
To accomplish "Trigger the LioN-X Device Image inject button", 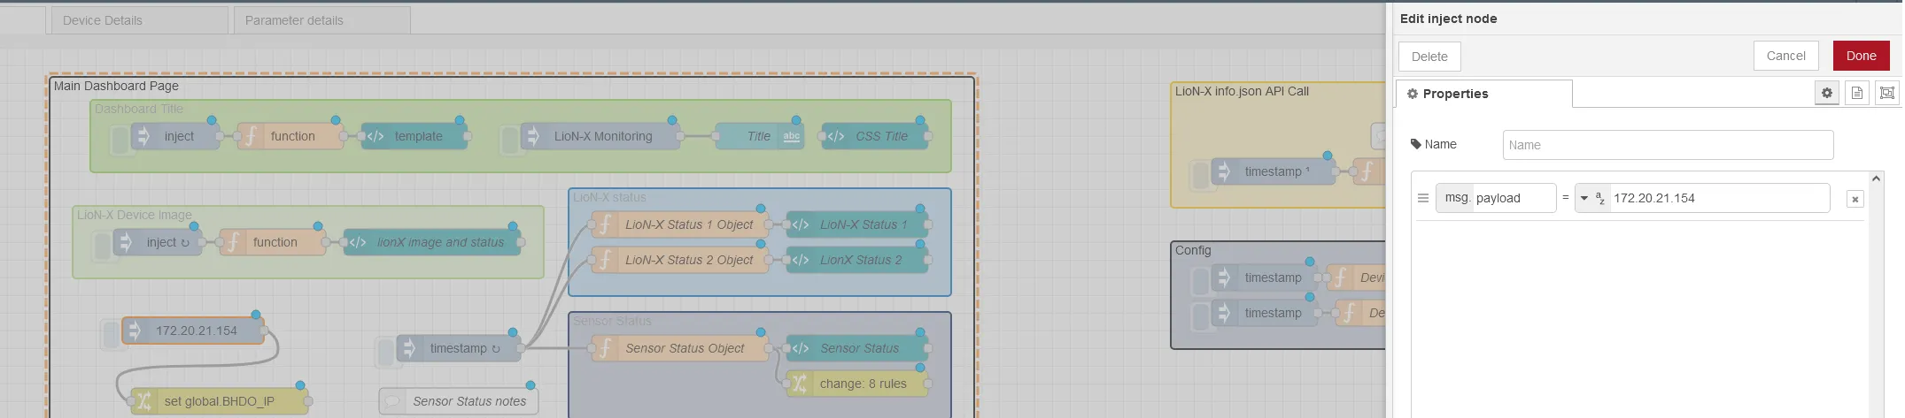I will pos(102,245).
